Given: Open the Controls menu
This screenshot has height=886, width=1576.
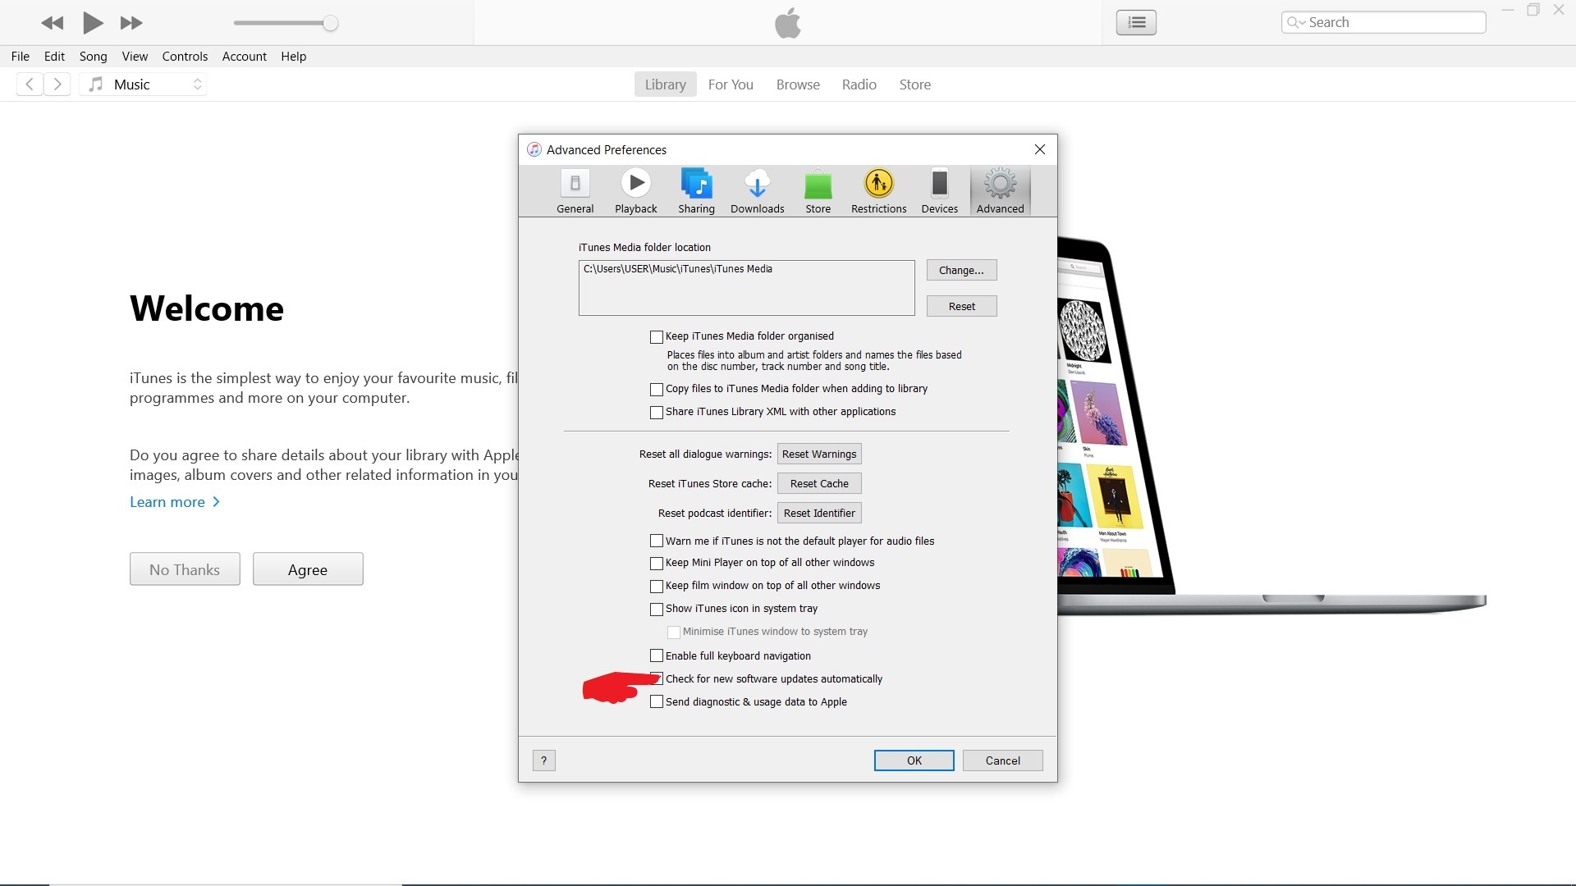Looking at the screenshot, I should 185,57.
